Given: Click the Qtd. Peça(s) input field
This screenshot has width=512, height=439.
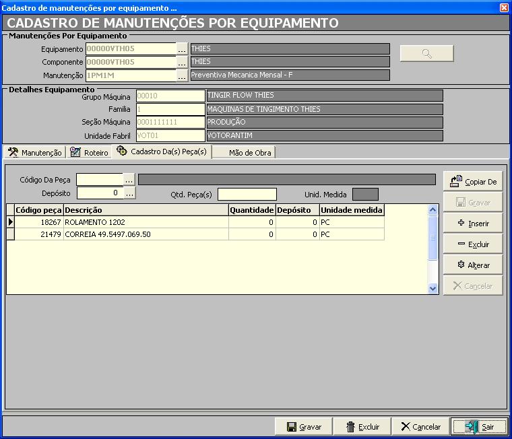Looking at the screenshot, I should click(x=247, y=195).
